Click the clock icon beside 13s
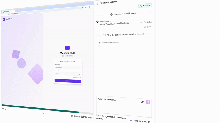The width and height of the screenshot is (220, 123). 145,27
